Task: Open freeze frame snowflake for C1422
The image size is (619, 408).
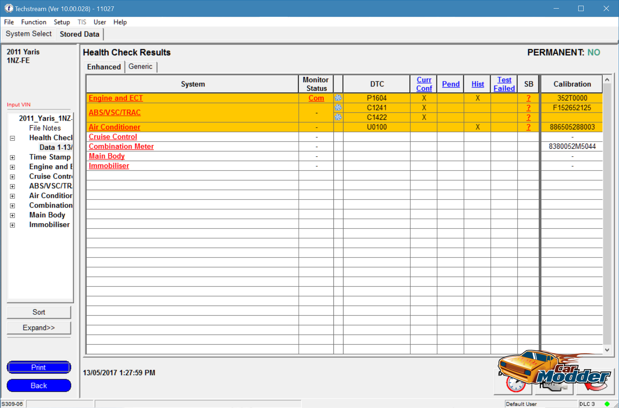Action: coord(338,117)
